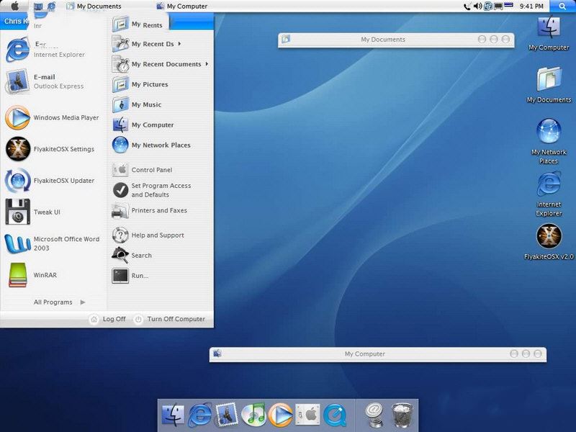Open My Documents desktop icon

pyautogui.click(x=549, y=85)
